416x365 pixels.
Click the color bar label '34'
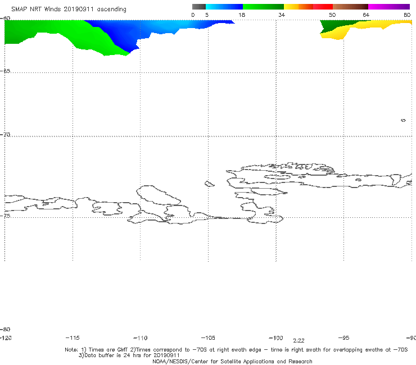[282, 15]
